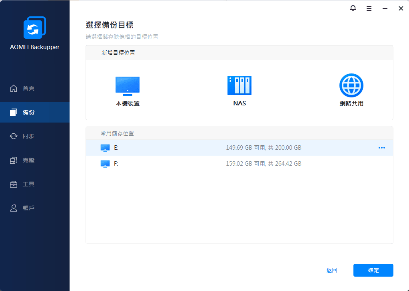The height and width of the screenshot is (291, 409).
Task: Open 帳戶 in the sidebar
Action: (x=35, y=208)
